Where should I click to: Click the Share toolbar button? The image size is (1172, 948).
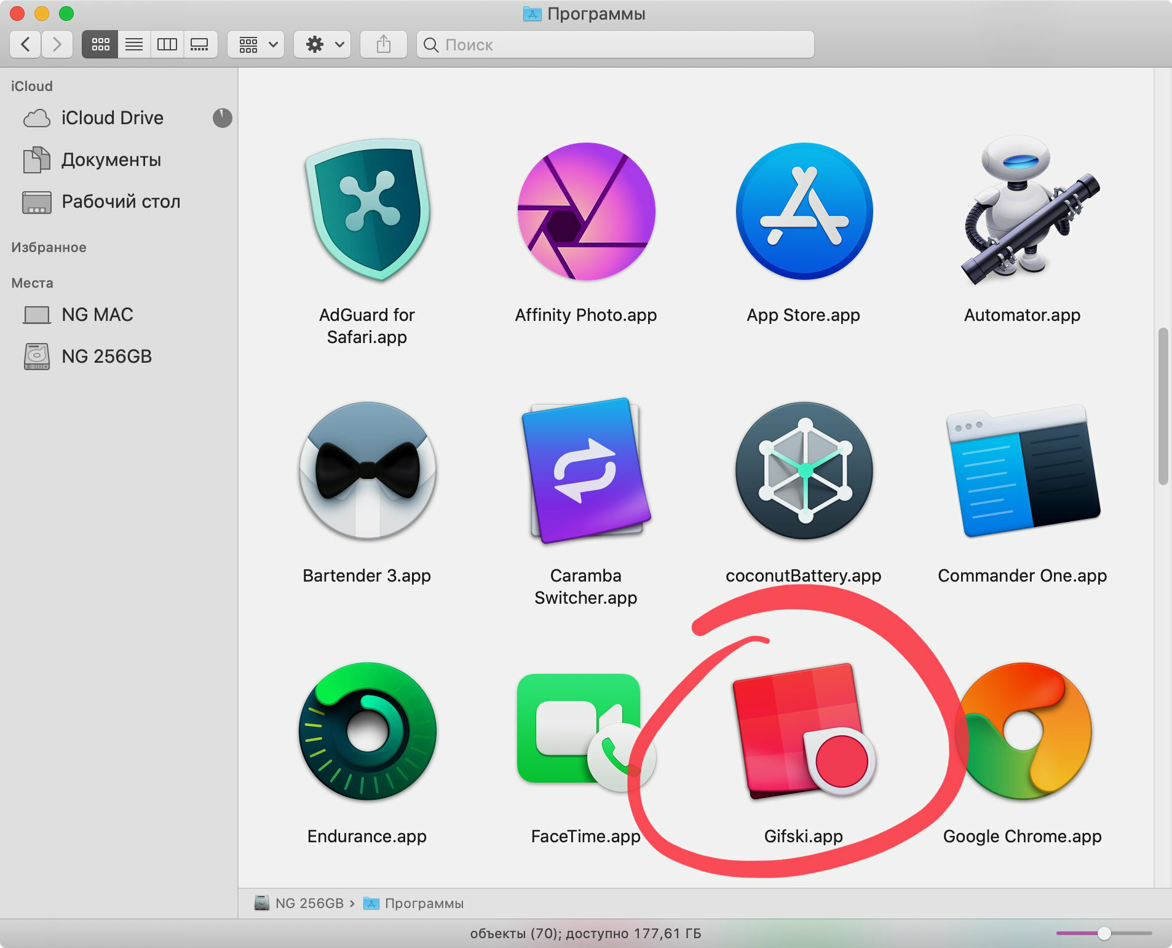point(383,44)
